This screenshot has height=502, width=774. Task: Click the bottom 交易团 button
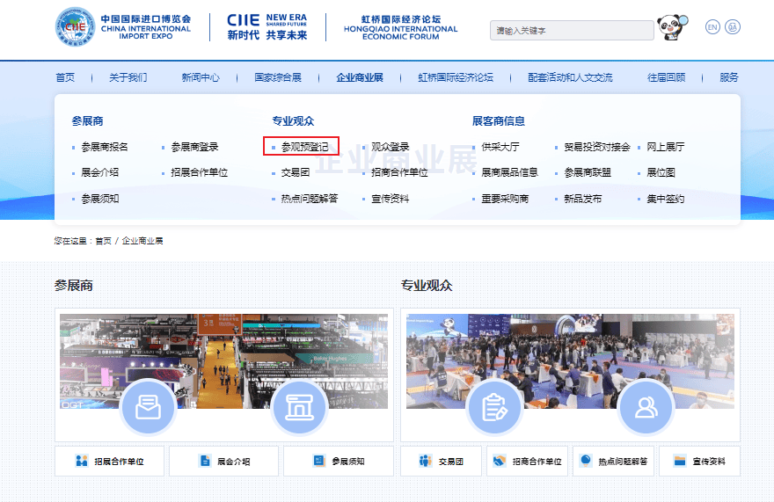(x=441, y=461)
